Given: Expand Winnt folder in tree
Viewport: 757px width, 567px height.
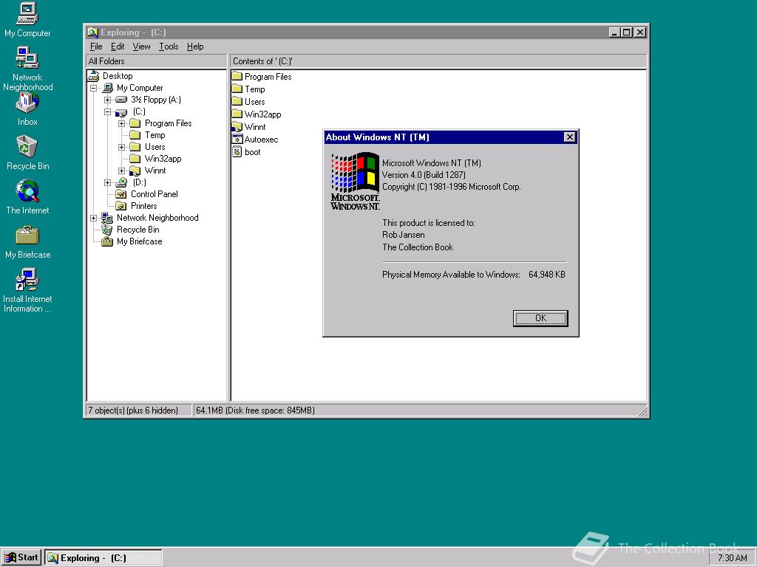Looking at the screenshot, I should (x=122, y=171).
